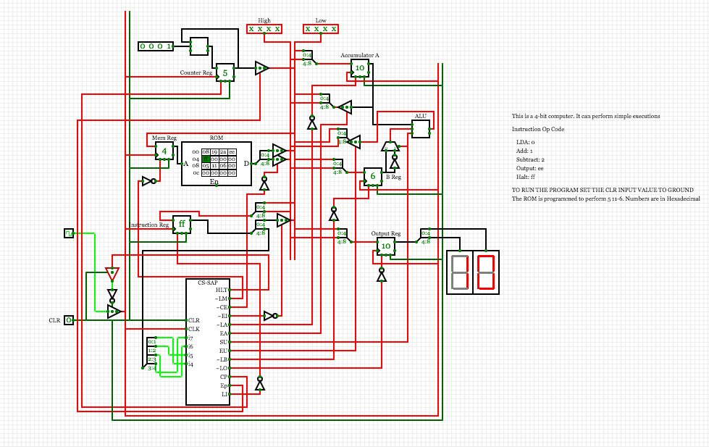Click the clock input pin
Viewport: 709px width, 447px height.
(69, 233)
